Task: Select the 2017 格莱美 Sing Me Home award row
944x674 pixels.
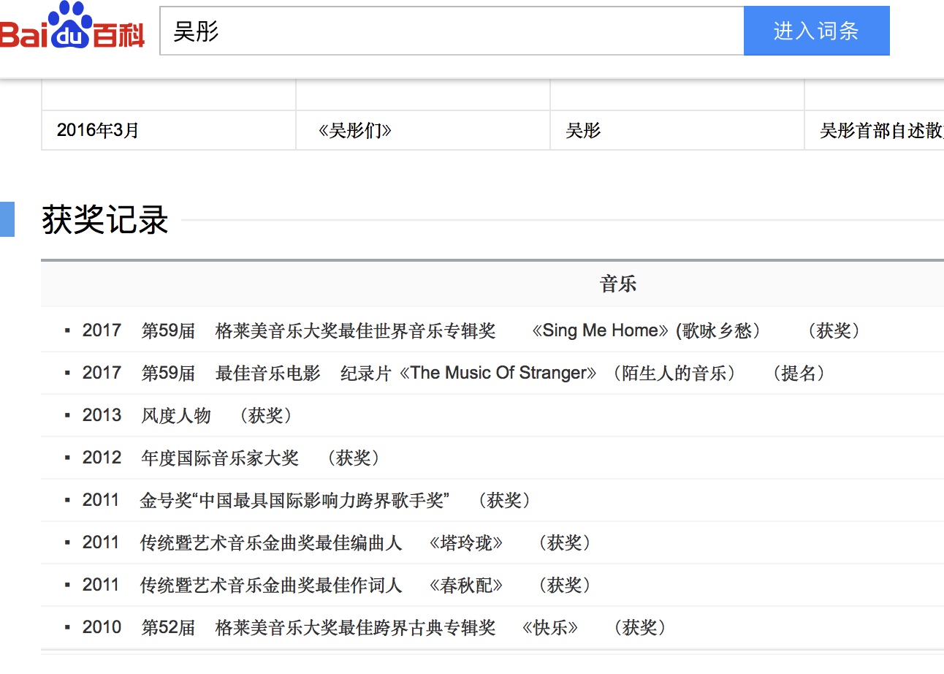Action: tap(492, 330)
